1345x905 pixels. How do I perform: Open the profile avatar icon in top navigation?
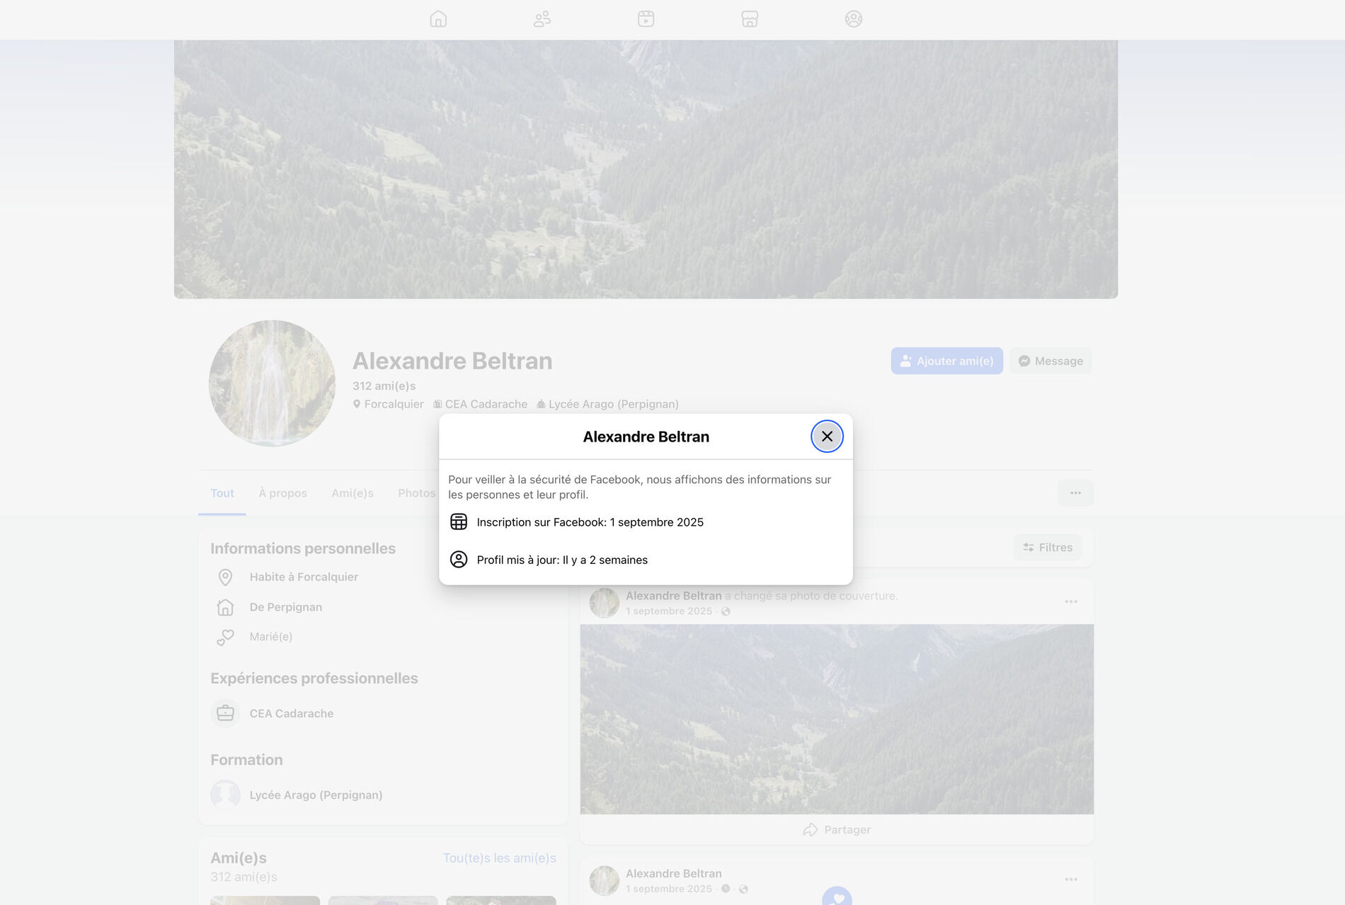854,19
